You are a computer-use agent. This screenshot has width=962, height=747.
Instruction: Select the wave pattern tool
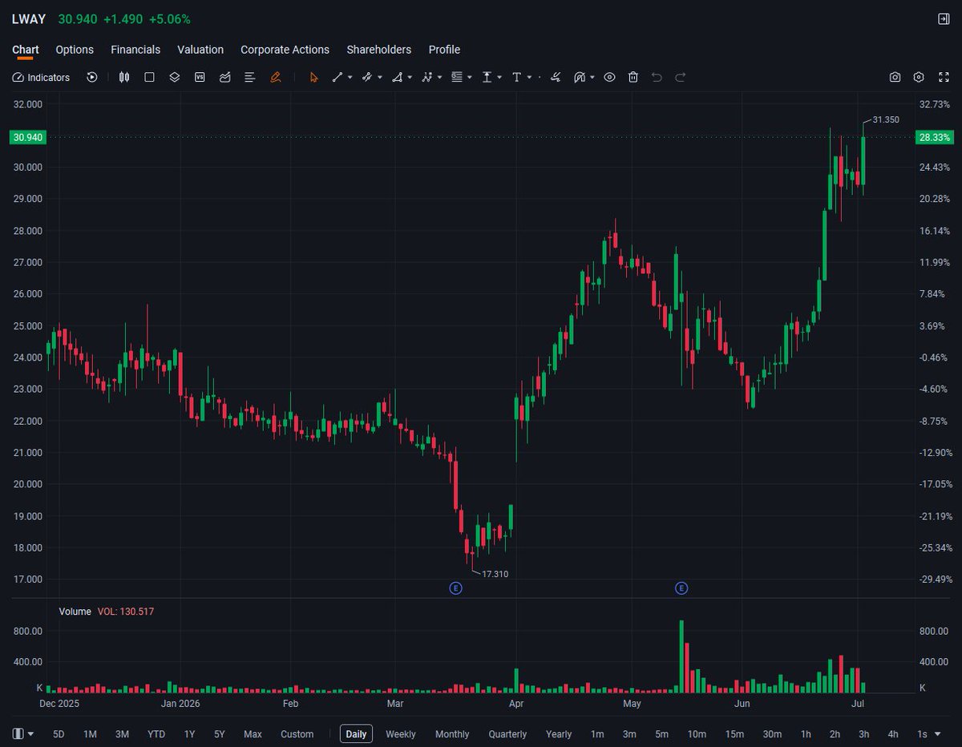(x=427, y=77)
